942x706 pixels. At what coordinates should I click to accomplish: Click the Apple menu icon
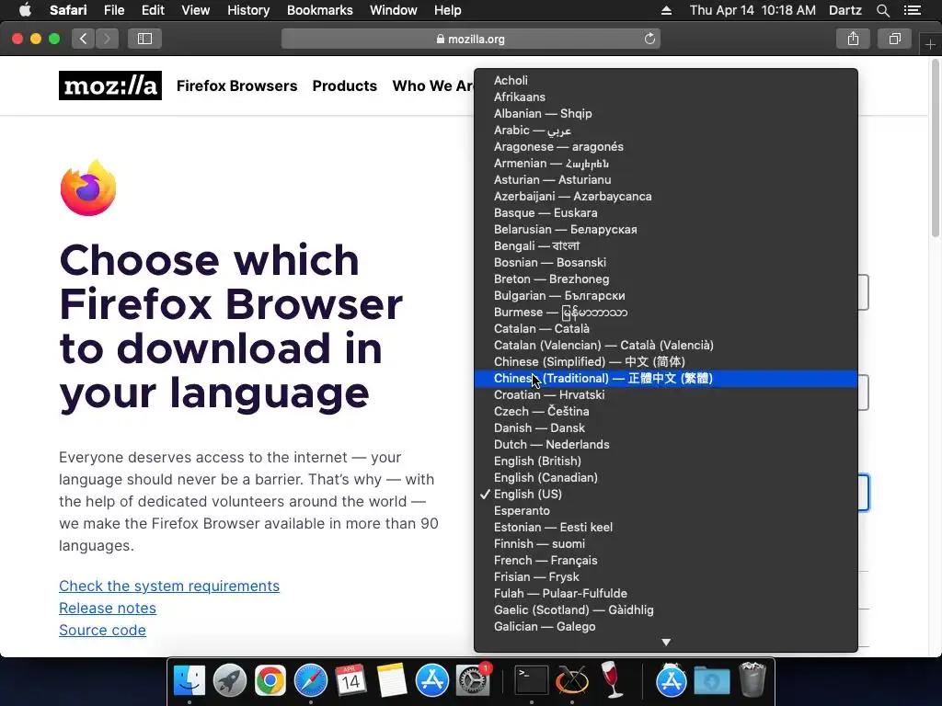pos(25,10)
